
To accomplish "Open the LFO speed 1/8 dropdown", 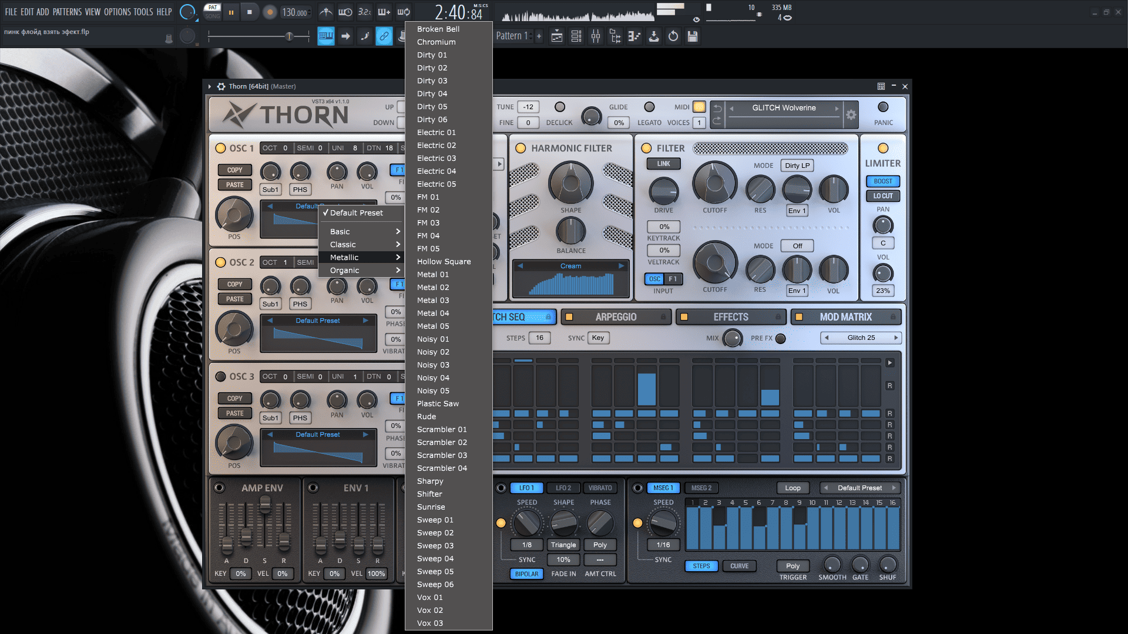I will click(x=527, y=545).
